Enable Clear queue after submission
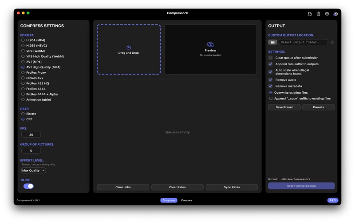This screenshot has height=222, width=355. pyautogui.click(x=270, y=58)
